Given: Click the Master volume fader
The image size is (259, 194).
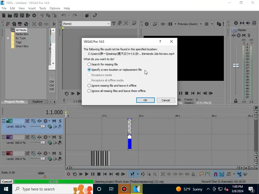Looking at the screenshot, I should [236, 65].
